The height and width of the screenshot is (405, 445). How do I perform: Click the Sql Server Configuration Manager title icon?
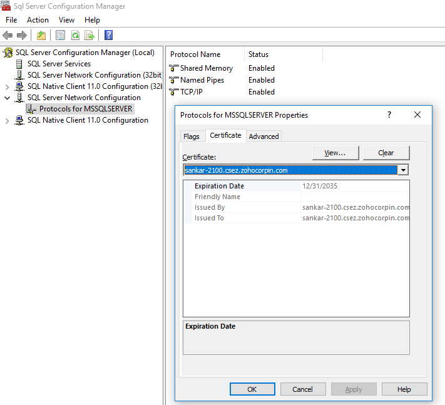6,6
